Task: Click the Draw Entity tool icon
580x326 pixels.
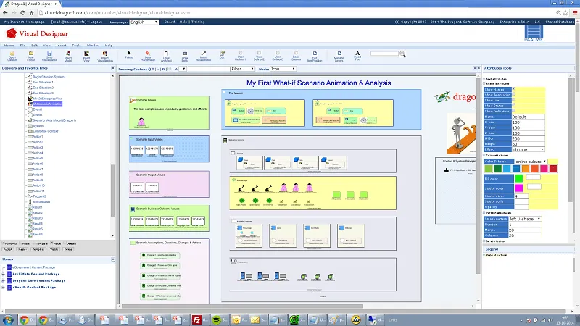Action: click(186, 56)
